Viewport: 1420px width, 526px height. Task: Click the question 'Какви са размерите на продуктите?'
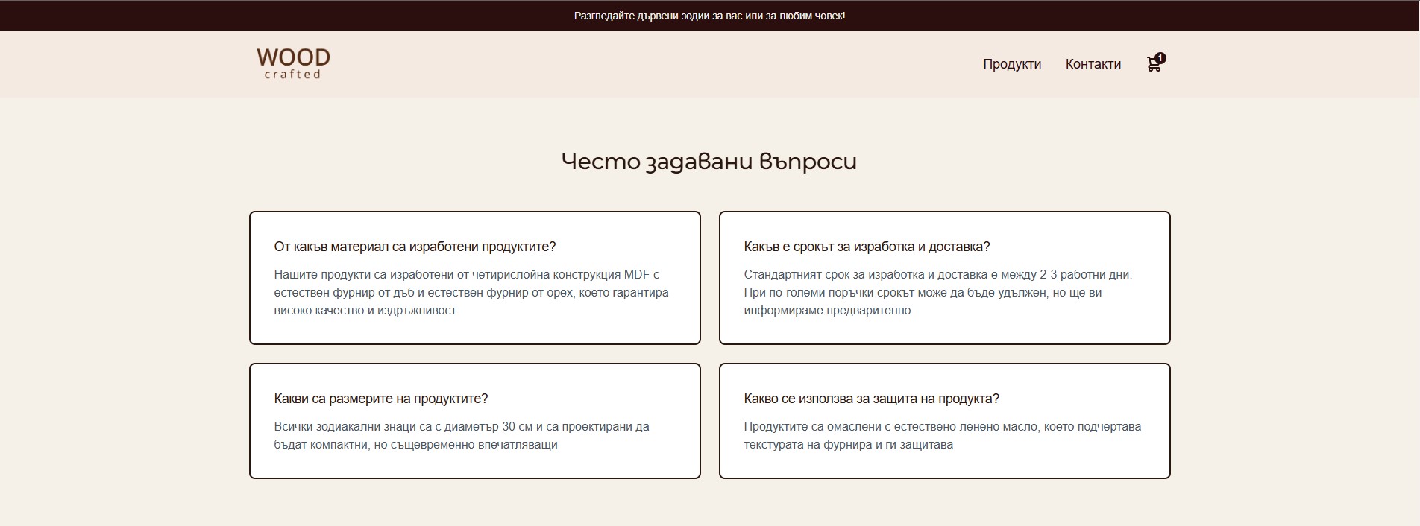(380, 399)
